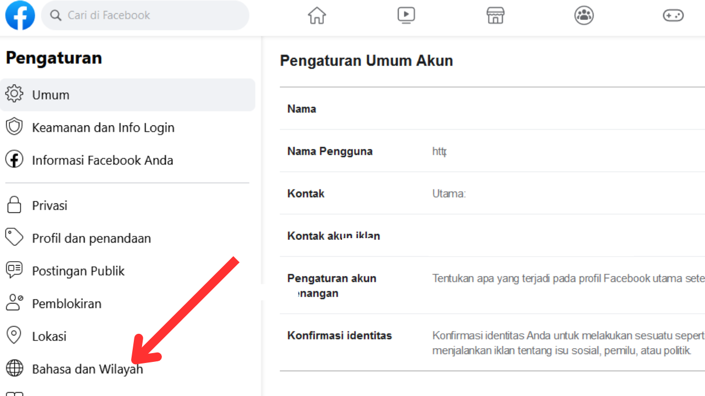Click the Keamanan shield icon
Image resolution: width=705 pixels, height=396 pixels.
[x=14, y=127]
